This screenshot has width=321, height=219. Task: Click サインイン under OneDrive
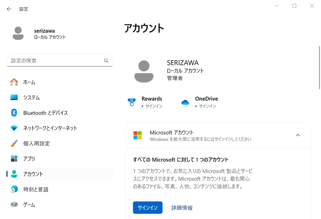coord(207,106)
